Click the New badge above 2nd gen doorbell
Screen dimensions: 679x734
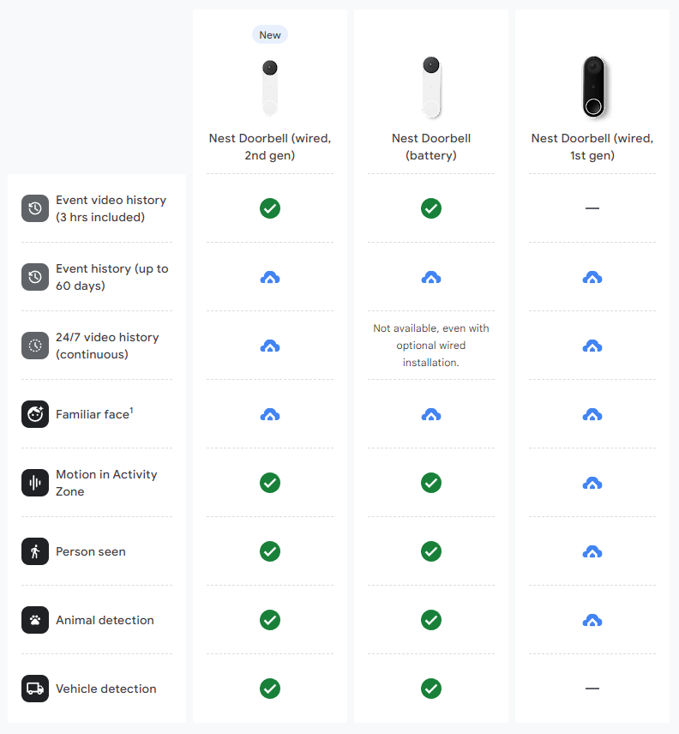coord(270,35)
